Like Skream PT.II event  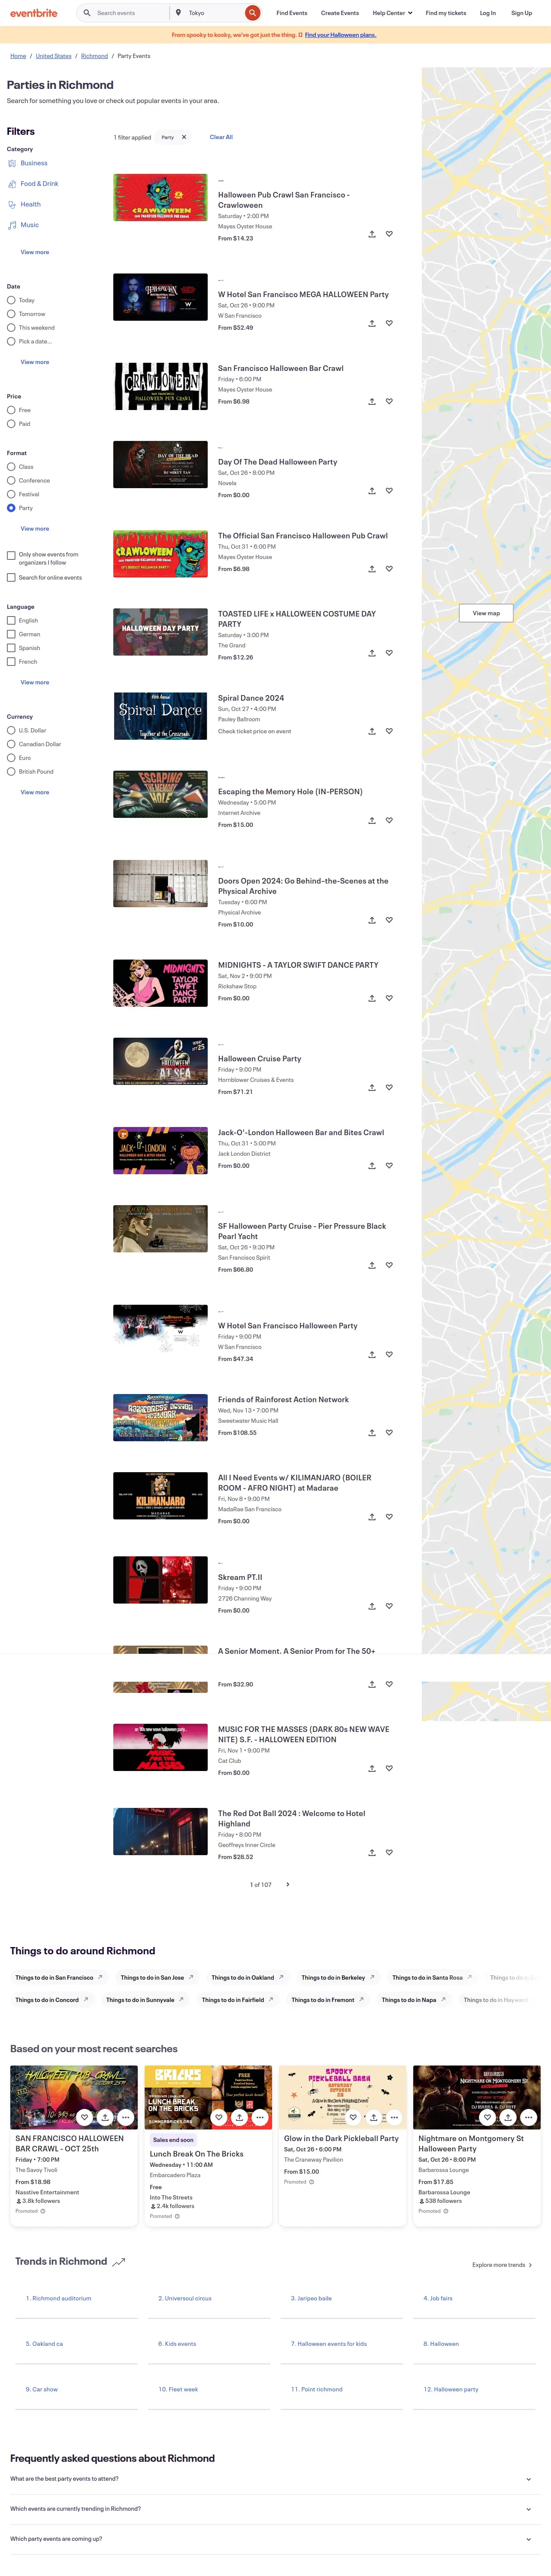tap(389, 1606)
